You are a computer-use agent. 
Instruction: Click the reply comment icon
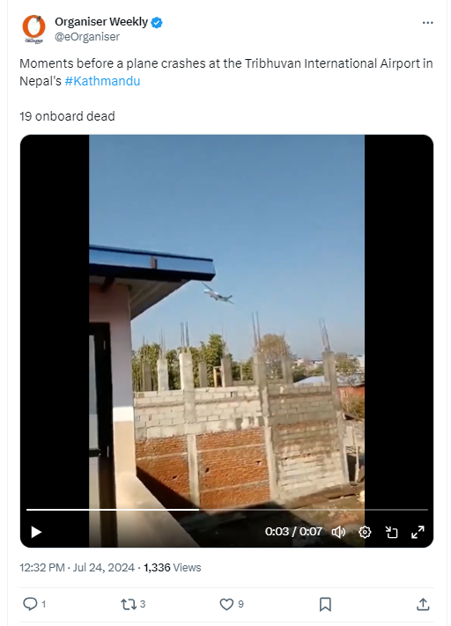click(30, 604)
